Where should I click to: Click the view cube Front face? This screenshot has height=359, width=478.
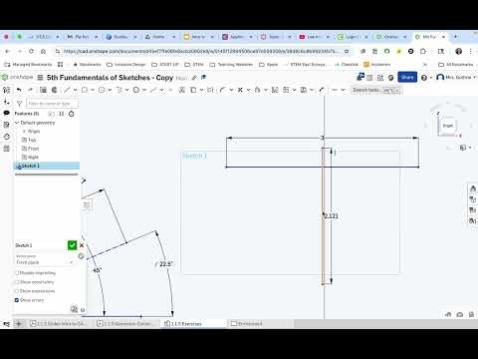coord(448,126)
